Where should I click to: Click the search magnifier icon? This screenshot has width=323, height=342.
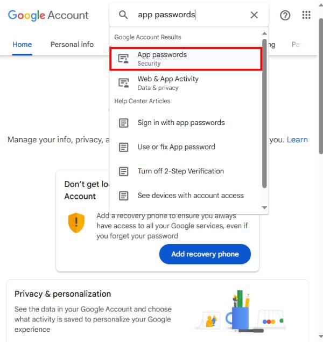pyautogui.click(x=124, y=15)
